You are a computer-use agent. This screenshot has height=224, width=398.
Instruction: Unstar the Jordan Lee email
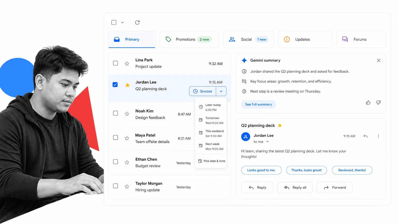pyautogui.click(x=127, y=85)
